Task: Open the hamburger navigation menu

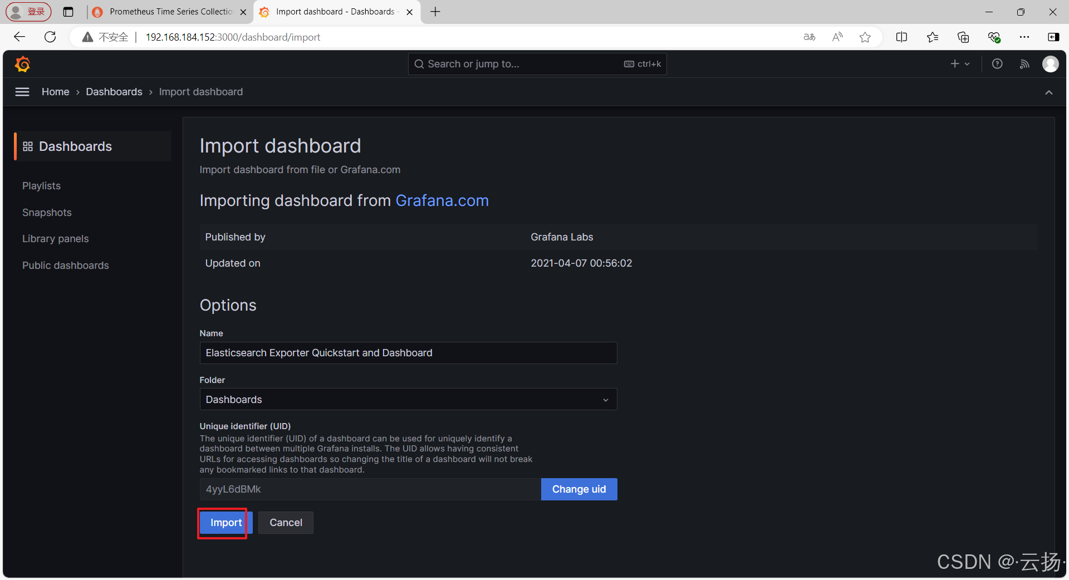Action: (22, 92)
